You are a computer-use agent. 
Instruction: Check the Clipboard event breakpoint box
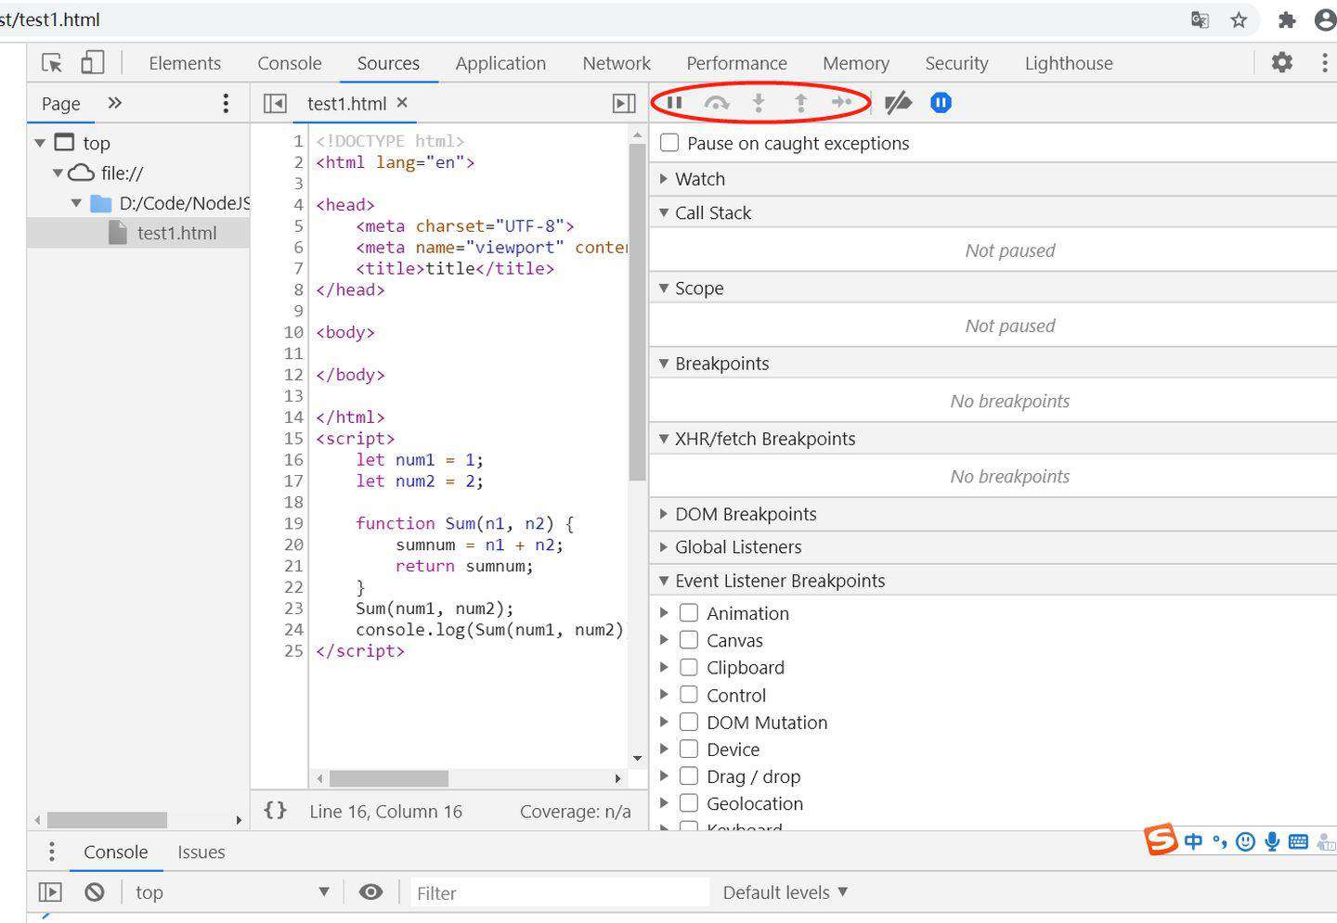click(x=689, y=667)
